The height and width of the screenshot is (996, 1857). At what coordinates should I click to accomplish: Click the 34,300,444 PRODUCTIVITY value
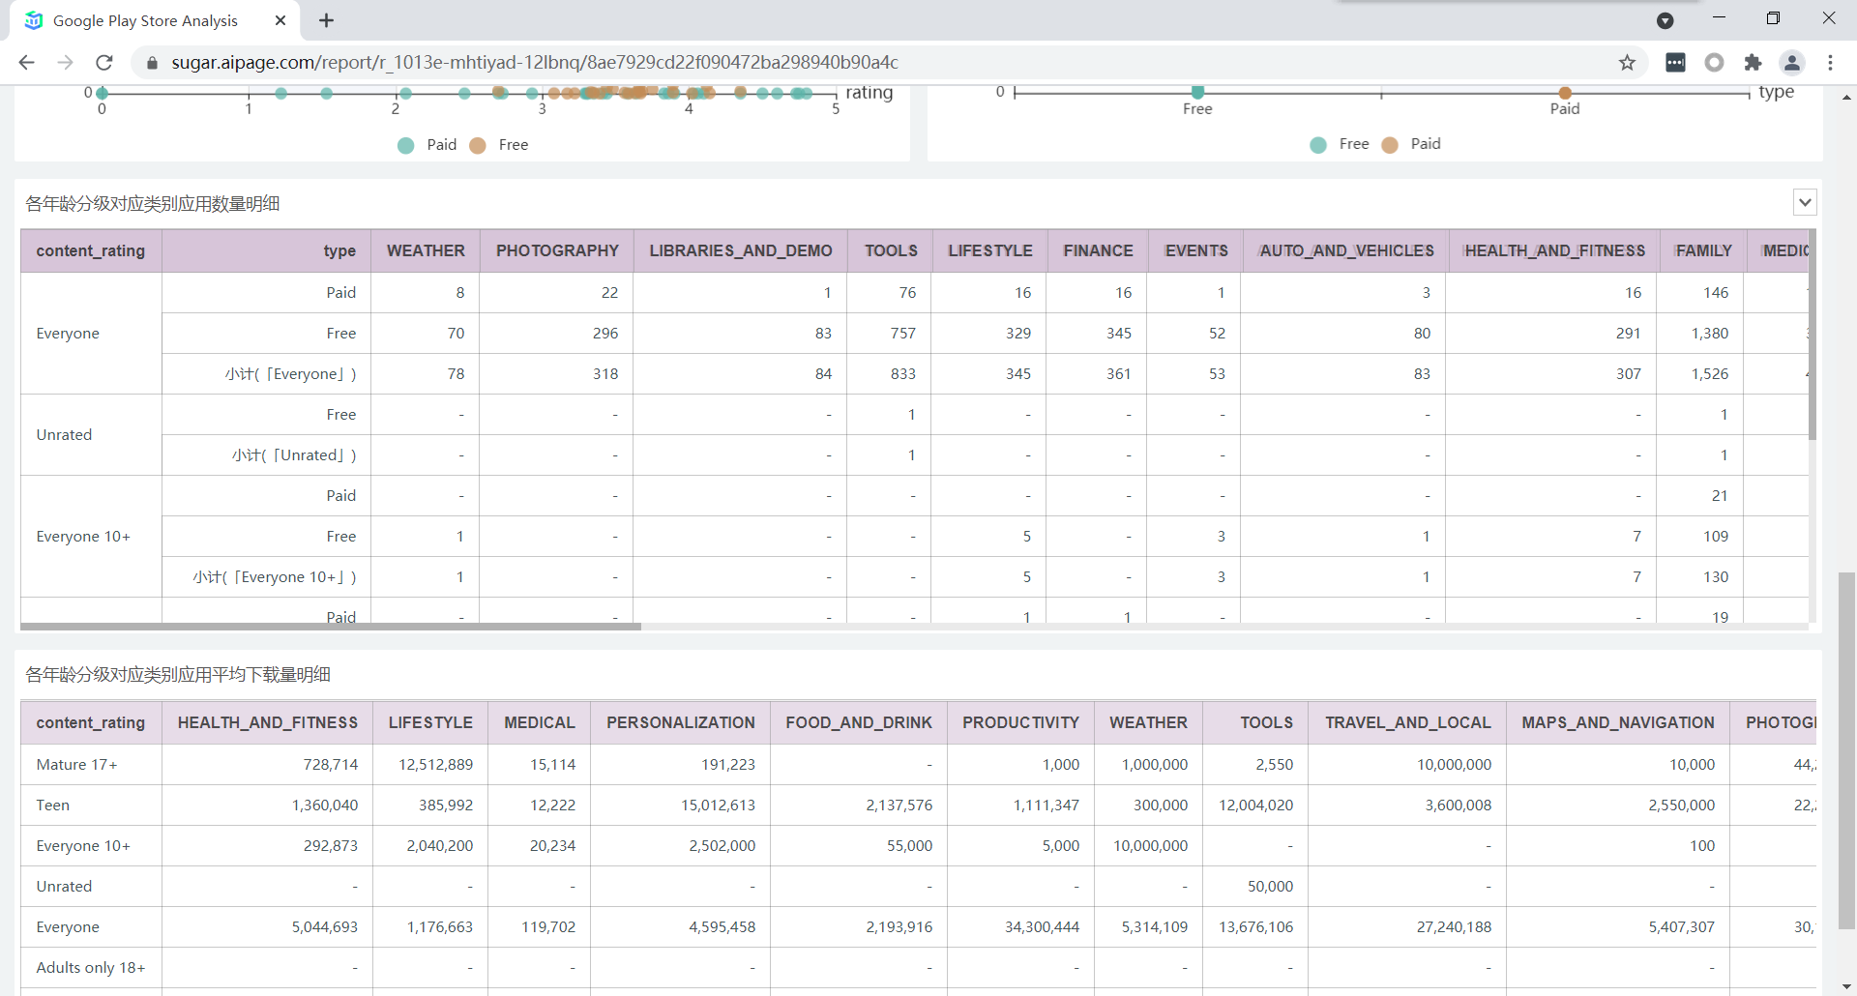tap(1042, 927)
